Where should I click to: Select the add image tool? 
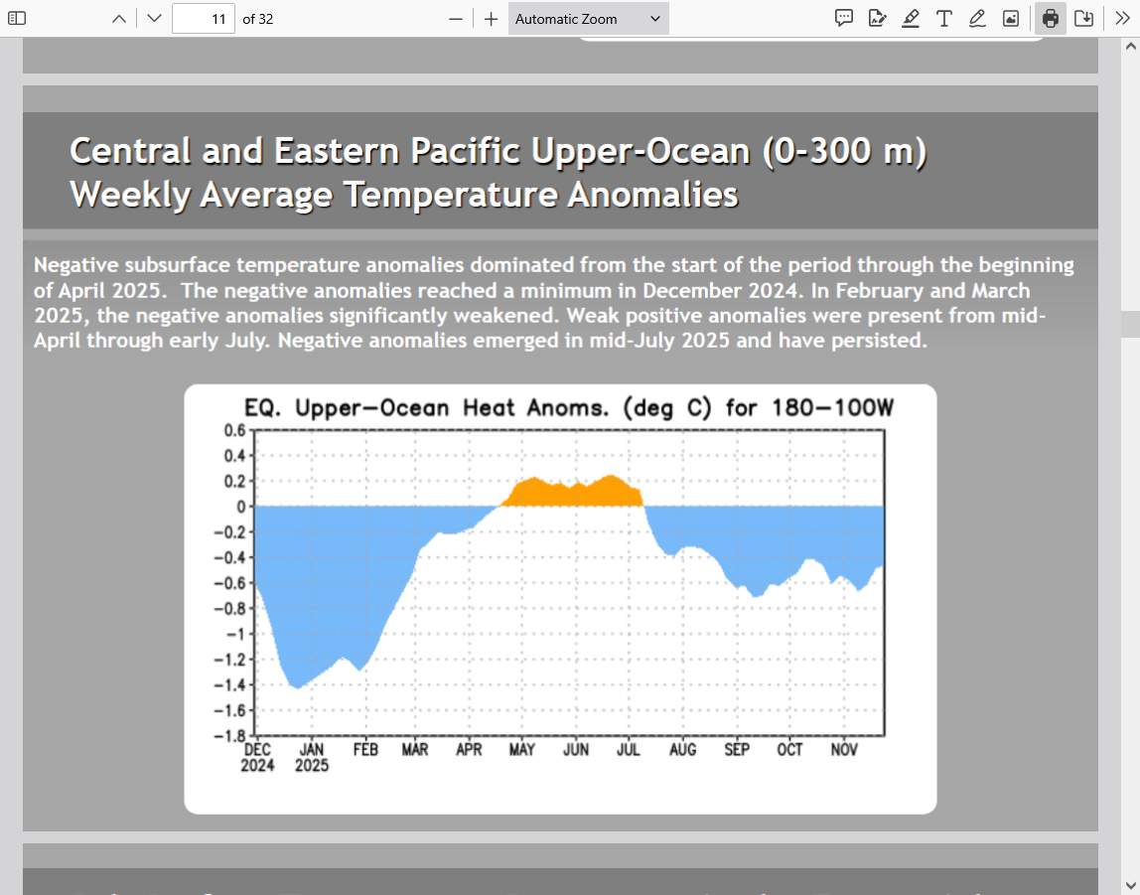coord(1011,19)
